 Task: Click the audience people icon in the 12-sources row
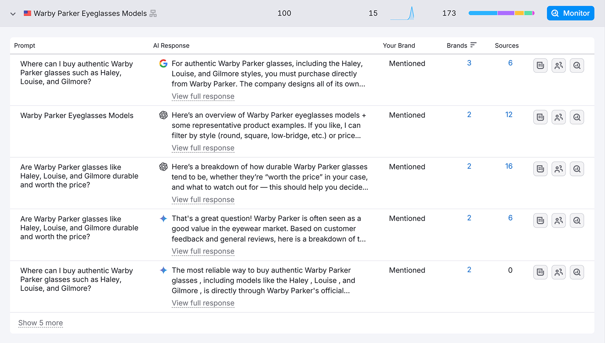(558, 117)
